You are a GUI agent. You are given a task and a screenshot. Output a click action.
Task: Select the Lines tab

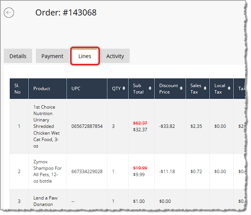point(85,56)
